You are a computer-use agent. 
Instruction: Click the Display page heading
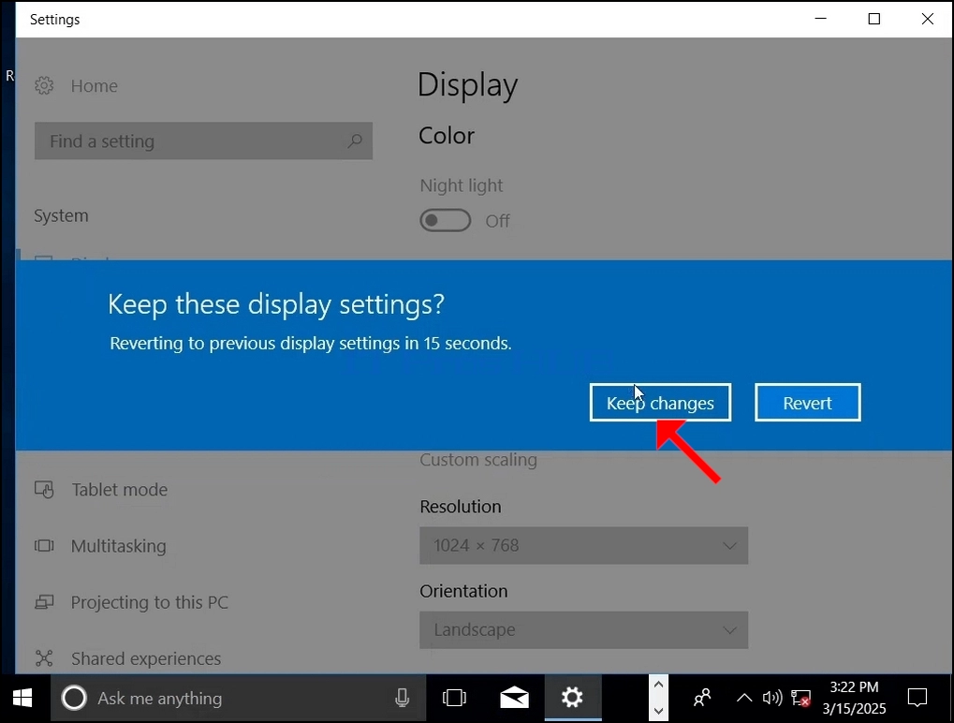pyautogui.click(x=467, y=85)
